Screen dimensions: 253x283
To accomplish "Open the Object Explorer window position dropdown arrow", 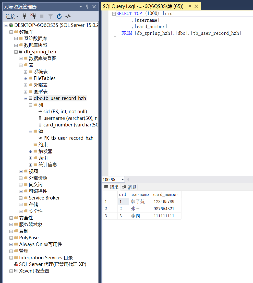I will tap(81, 7).
